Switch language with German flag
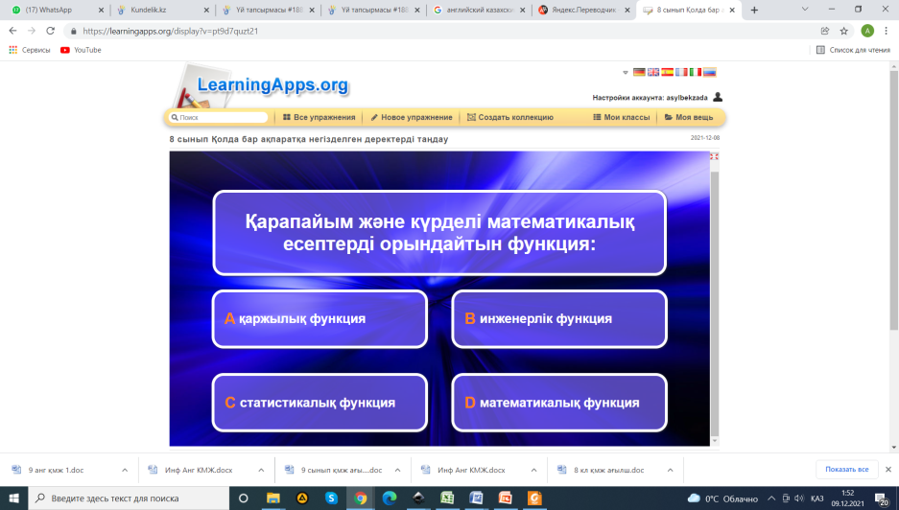The height and width of the screenshot is (510, 899). point(639,72)
